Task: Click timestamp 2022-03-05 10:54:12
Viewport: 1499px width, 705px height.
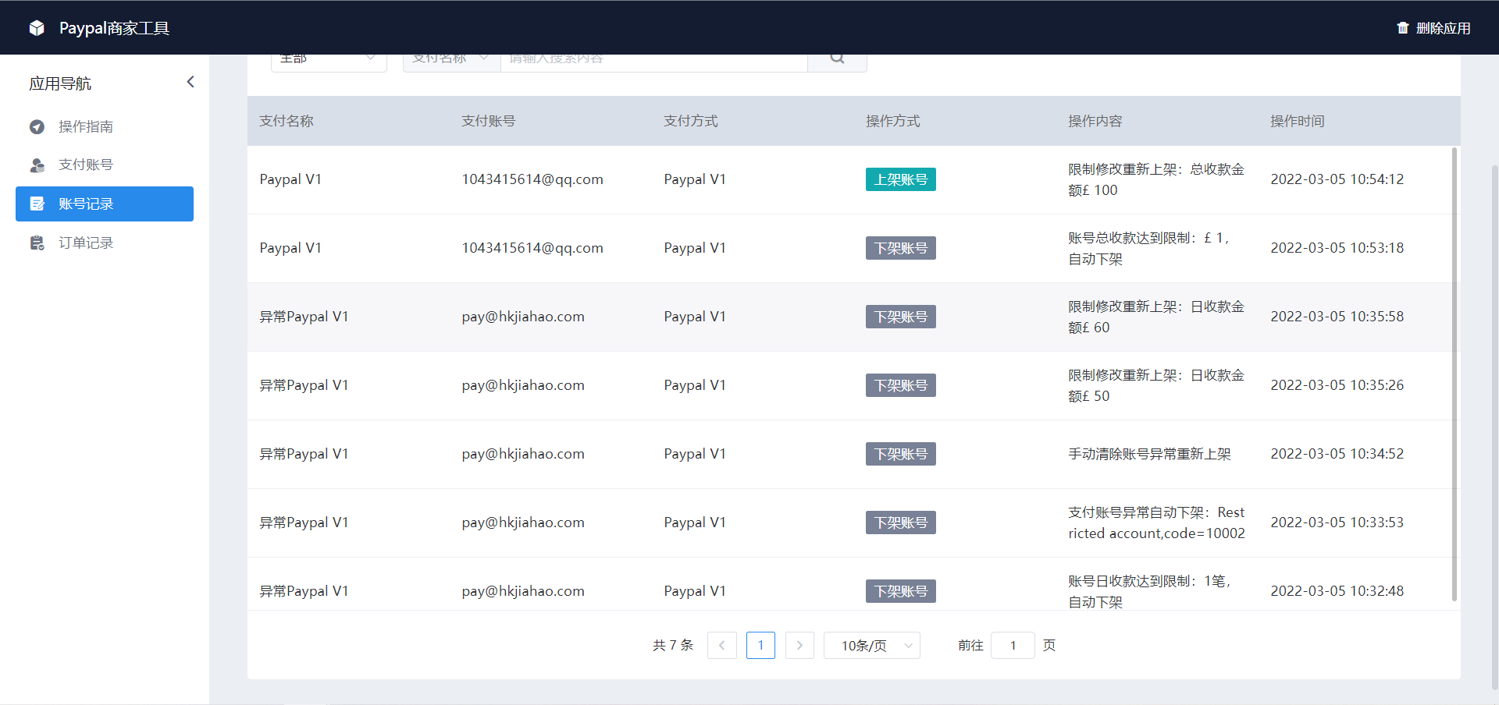Action: tap(1337, 179)
